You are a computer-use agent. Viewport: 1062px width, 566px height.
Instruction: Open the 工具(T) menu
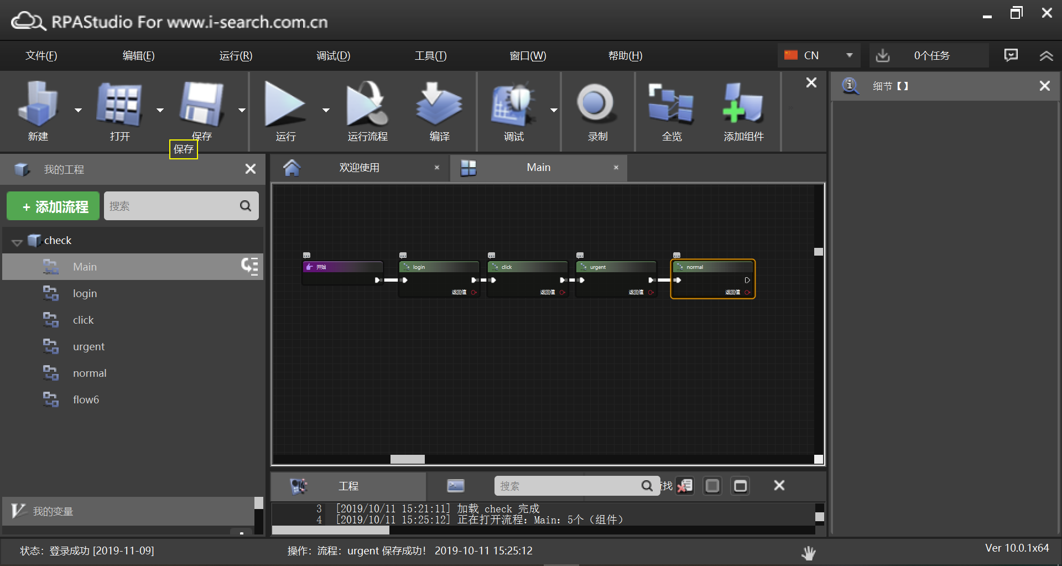(x=430, y=55)
